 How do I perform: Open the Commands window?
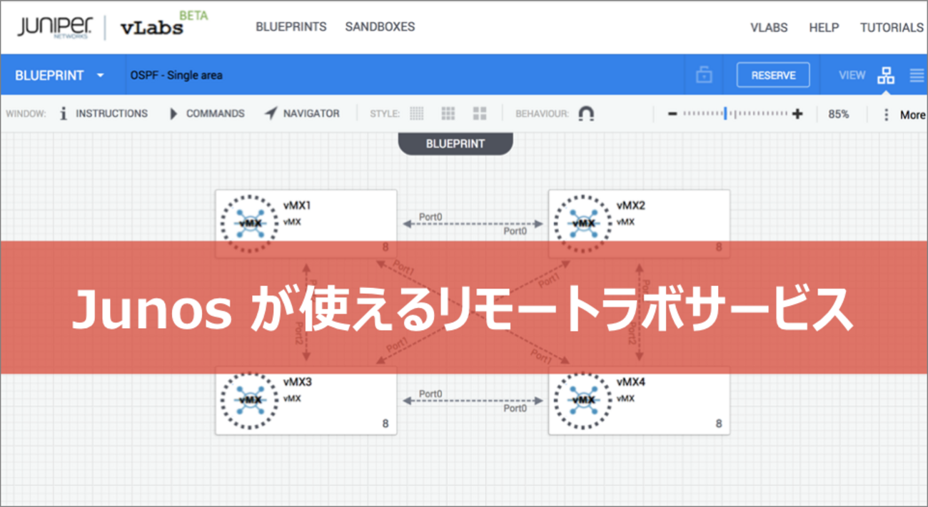click(x=207, y=113)
